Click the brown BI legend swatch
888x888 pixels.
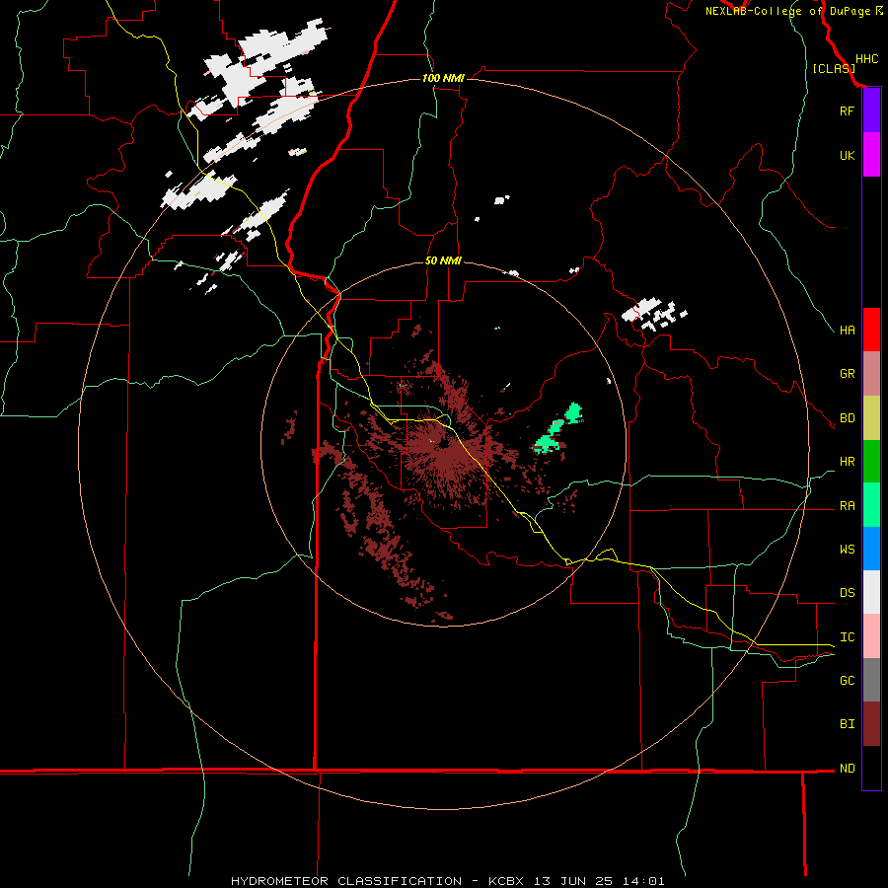point(871,724)
